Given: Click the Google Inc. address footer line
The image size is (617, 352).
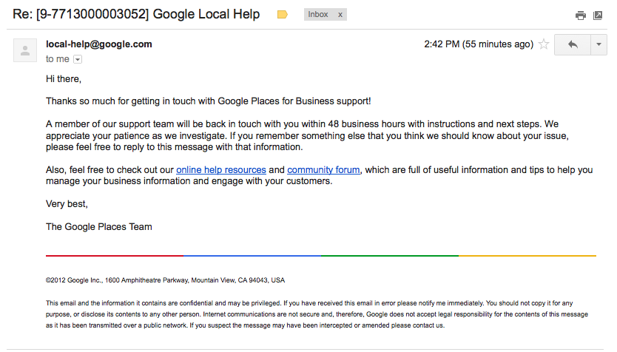Looking at the screenshot, I should (x=165, y=280).
